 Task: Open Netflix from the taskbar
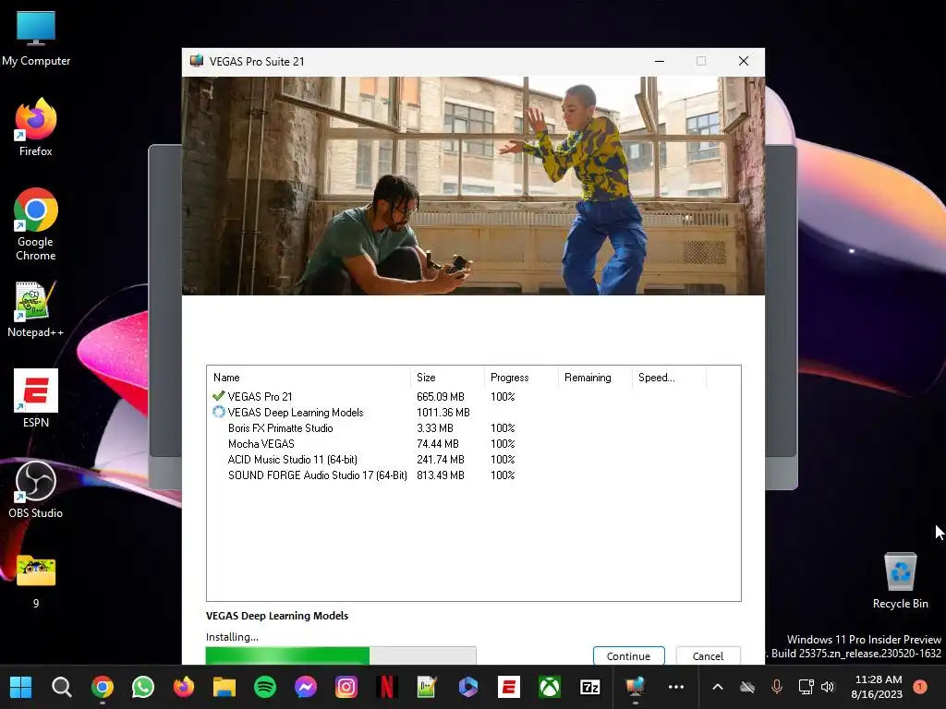pyautogui.click(x=387, y=687)
